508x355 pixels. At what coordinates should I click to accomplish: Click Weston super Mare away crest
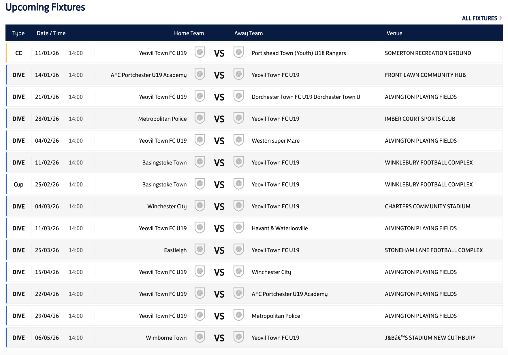238,140
